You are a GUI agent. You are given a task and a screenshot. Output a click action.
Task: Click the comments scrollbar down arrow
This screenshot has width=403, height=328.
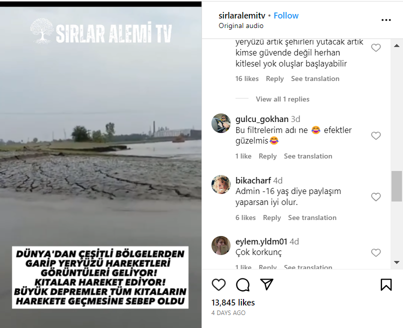pyautogui.click(x=396, y=262)
